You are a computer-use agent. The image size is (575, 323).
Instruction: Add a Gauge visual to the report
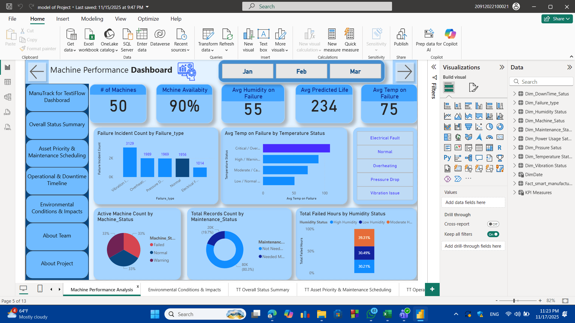(x=490, y=137)
